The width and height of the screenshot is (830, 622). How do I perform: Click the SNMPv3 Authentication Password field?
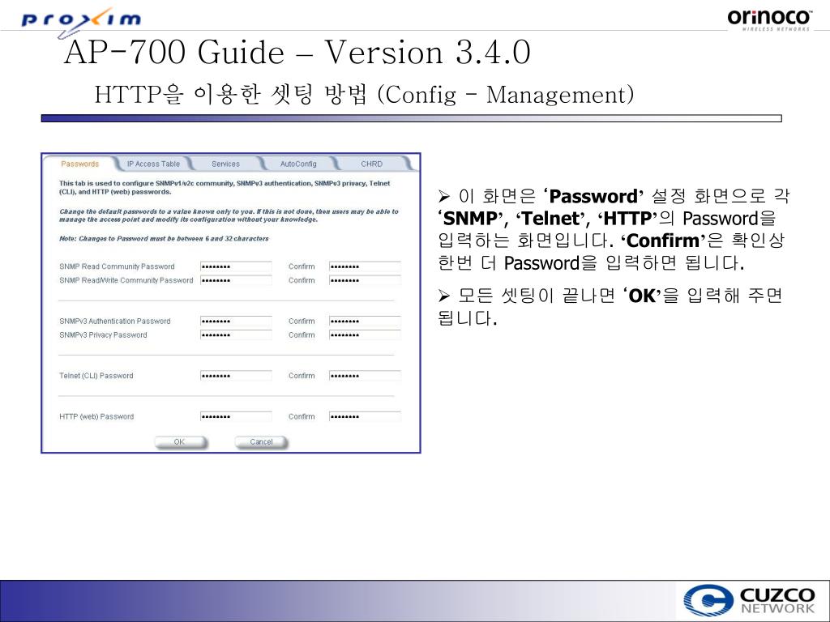point(236,321)
